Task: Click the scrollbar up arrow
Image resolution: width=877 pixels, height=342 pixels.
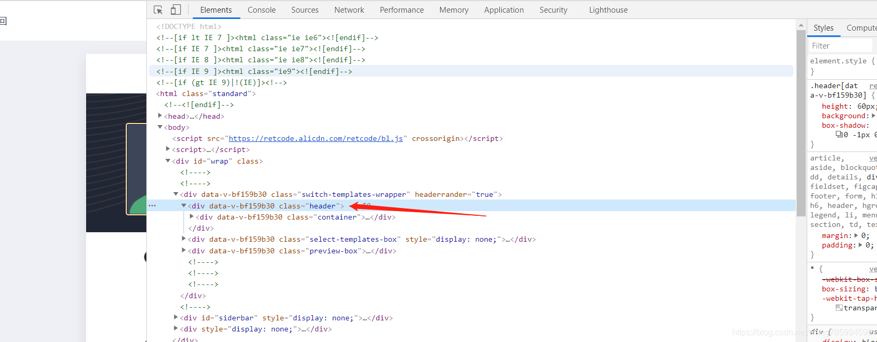Action: tap(801, 25)
